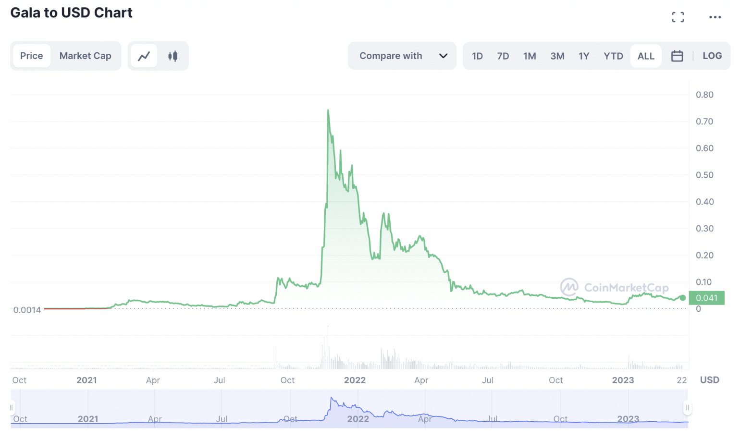Open the three-dots more options menu
740x439 pixels.
[715, 17]
